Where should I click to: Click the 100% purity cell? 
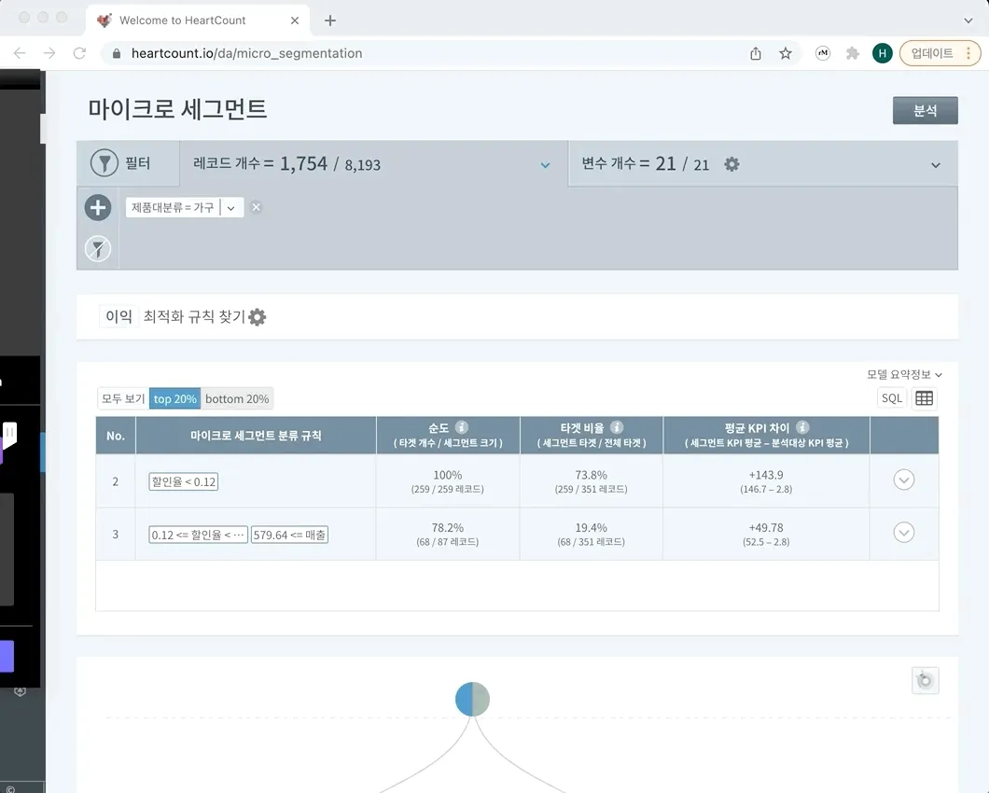pos(448,480)
